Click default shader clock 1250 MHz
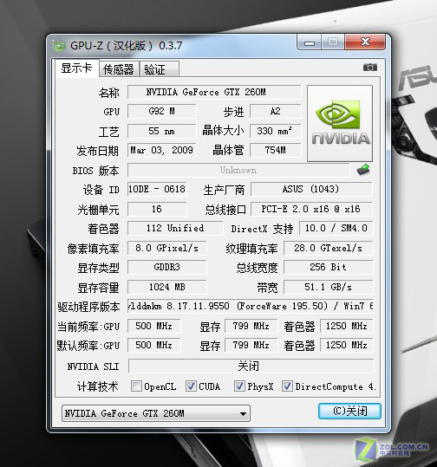Image resolution: width=437 pixels, height=467 pixels. pyautogui.click(x=346, y=345)
